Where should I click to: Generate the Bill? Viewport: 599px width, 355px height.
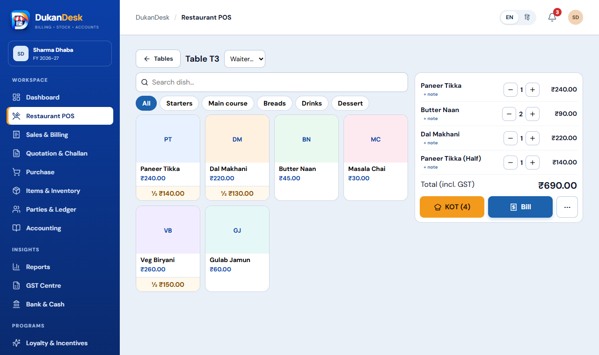point(520,207)
